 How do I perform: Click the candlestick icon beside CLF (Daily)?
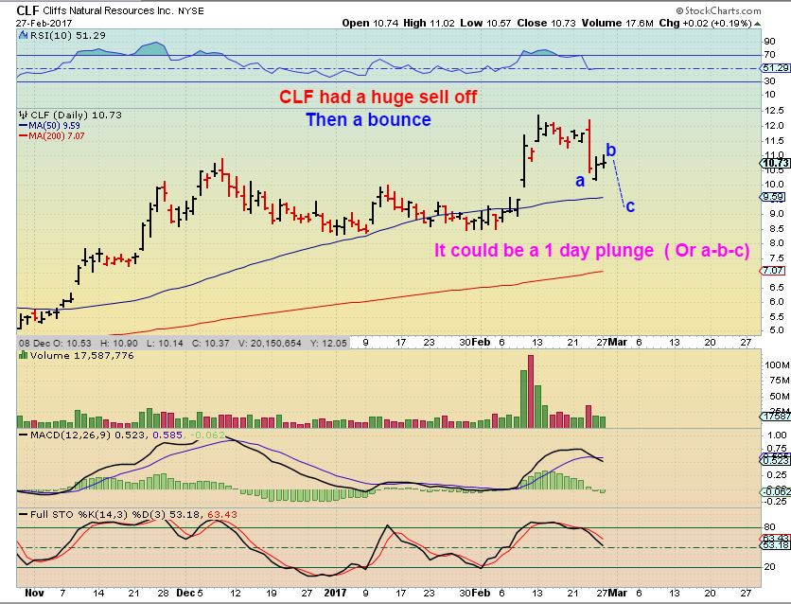[x=24, y=115]
